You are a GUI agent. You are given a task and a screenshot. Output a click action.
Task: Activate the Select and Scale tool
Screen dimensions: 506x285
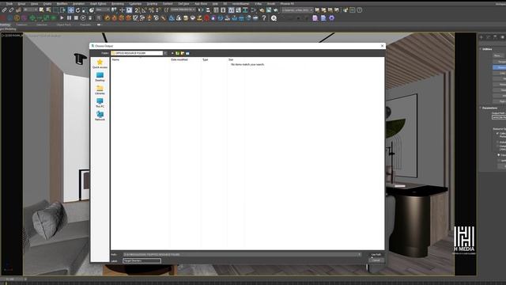pos(85,10)
